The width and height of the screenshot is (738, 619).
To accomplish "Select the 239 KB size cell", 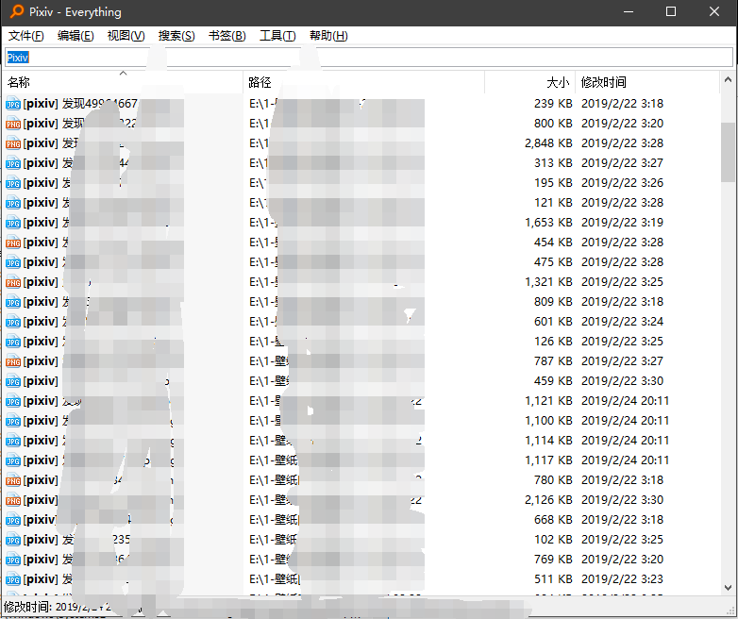I will tap(553, 104).
